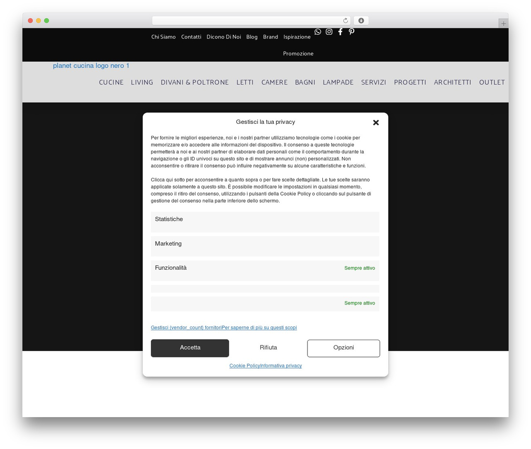
Task: Go to Dicono Di Noi
Action: click(224, 37)
